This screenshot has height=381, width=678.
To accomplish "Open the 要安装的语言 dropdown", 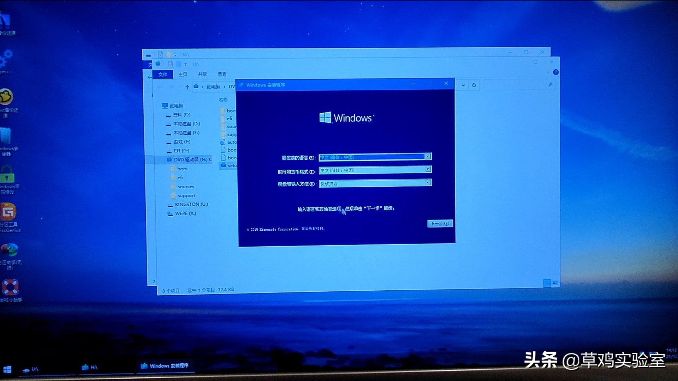I will click(x=427, y=156).
